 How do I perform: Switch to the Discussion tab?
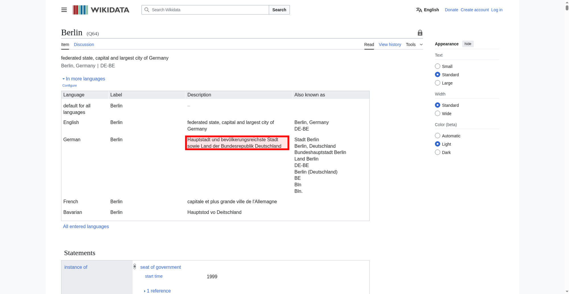pos(84,45)
